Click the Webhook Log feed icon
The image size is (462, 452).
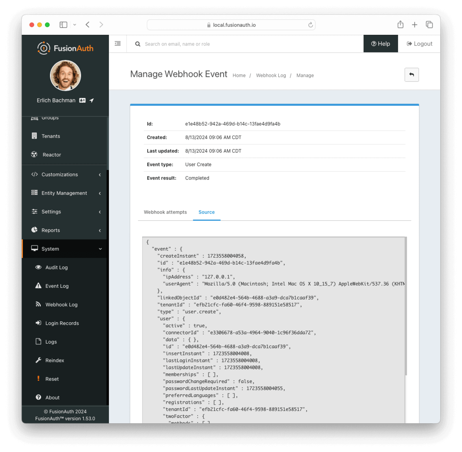pos(38,304)
